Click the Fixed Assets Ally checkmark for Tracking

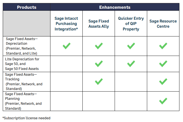coord(99,81)
